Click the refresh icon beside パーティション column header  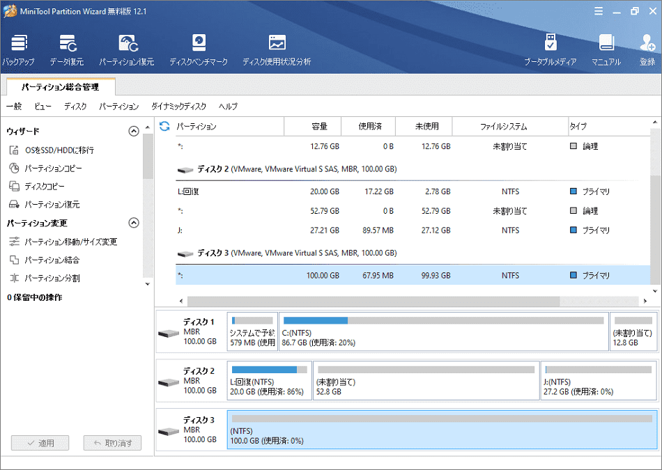pos(164,126)
